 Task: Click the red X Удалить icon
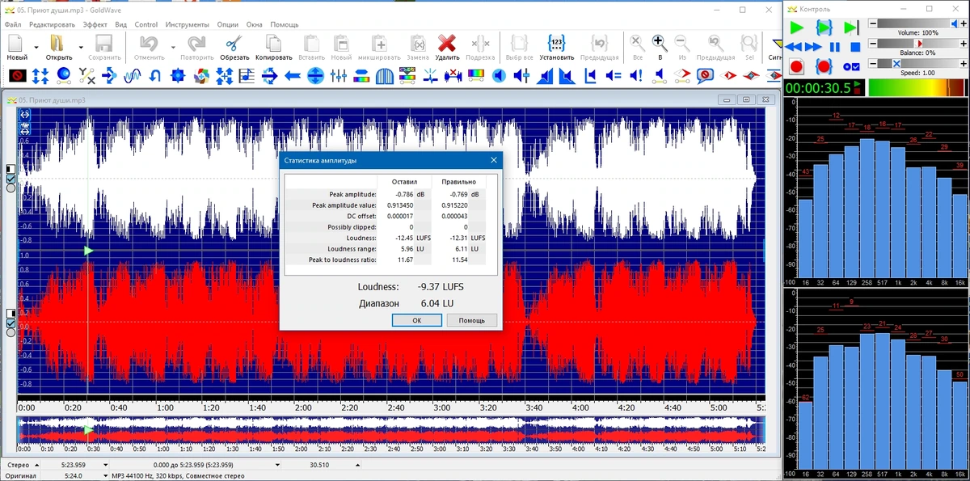click(x=447, y=43)
